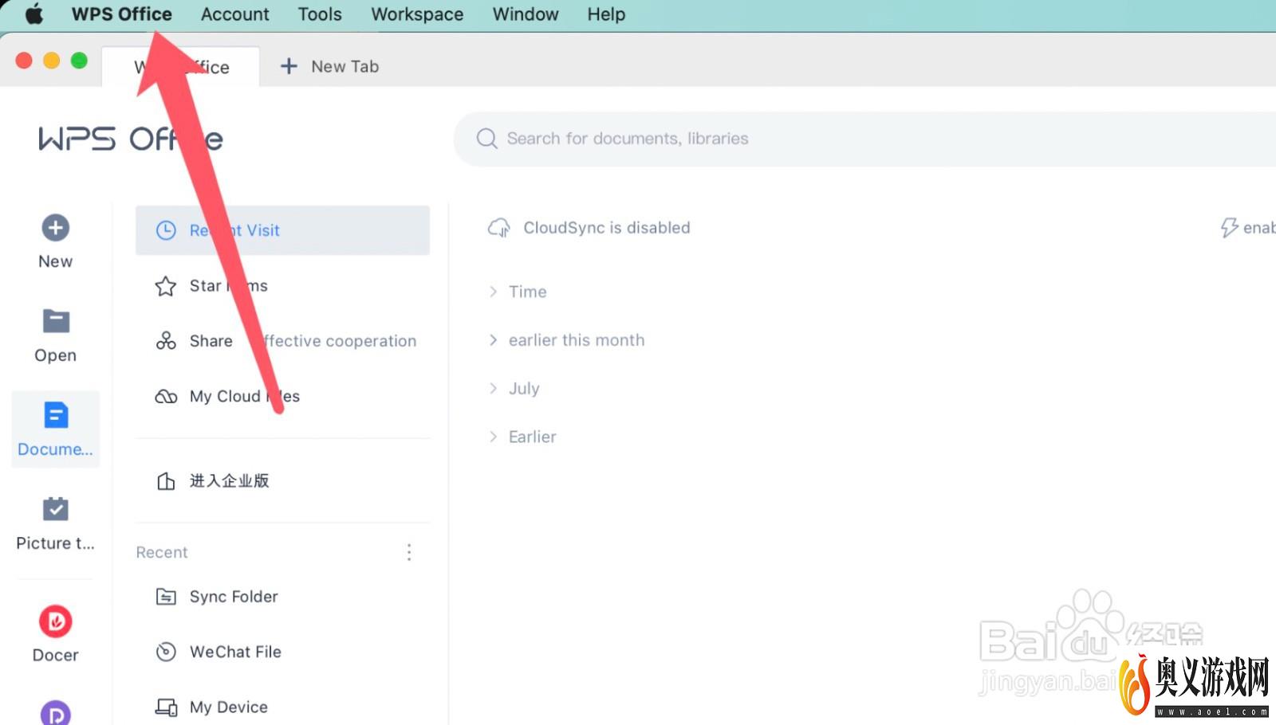The width and height of the screenshot is (1276, 725).
Task: Click the Share icon
Action: [x=166, y=341]
